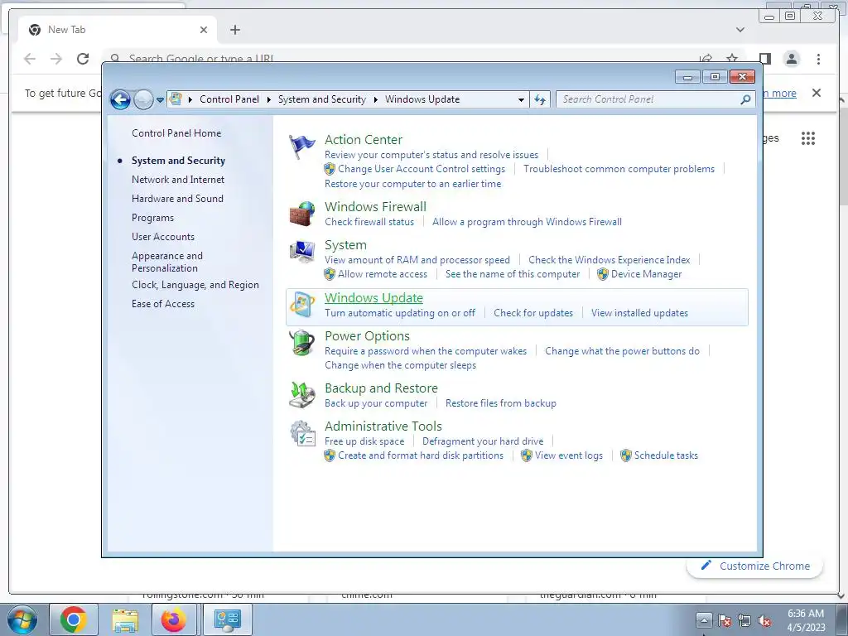Open the Google apps grid
The image size is (848, 636).
(808, 138)
